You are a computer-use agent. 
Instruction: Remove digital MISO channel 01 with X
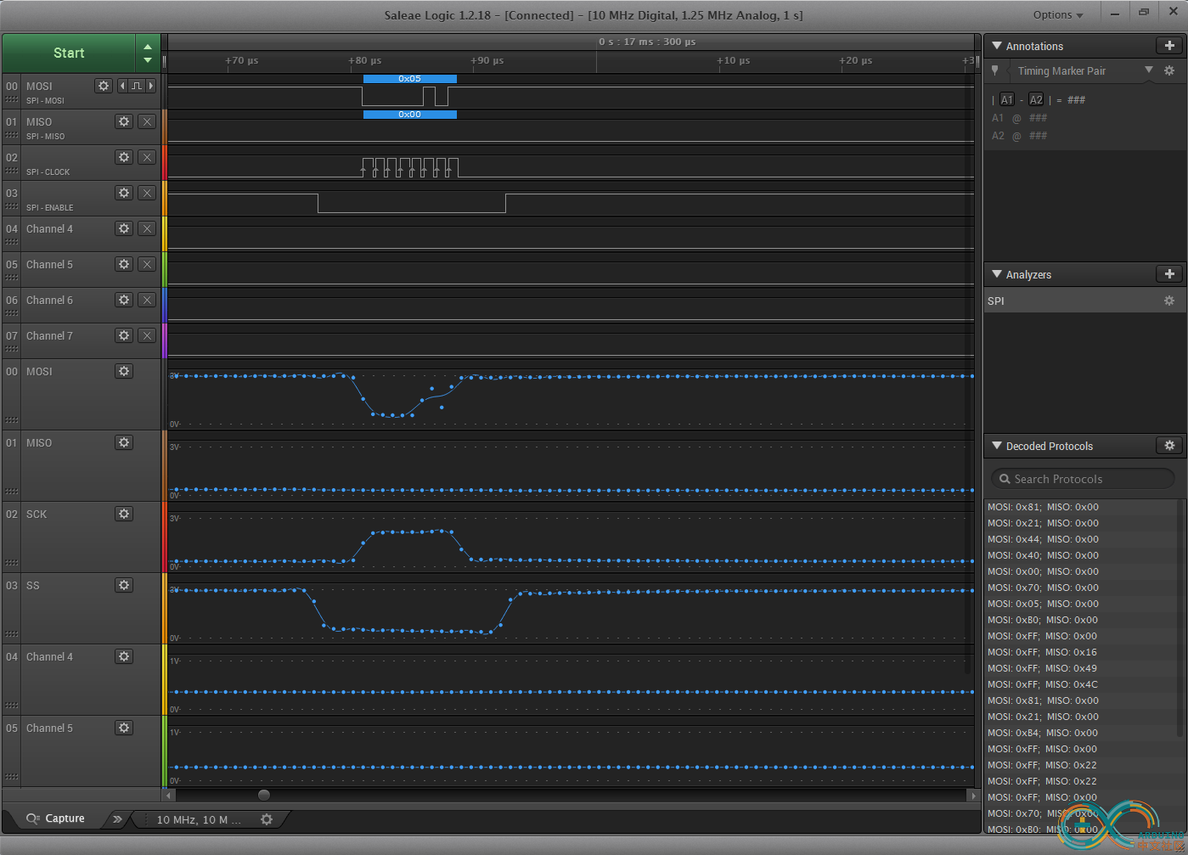(x=147, y=121)
